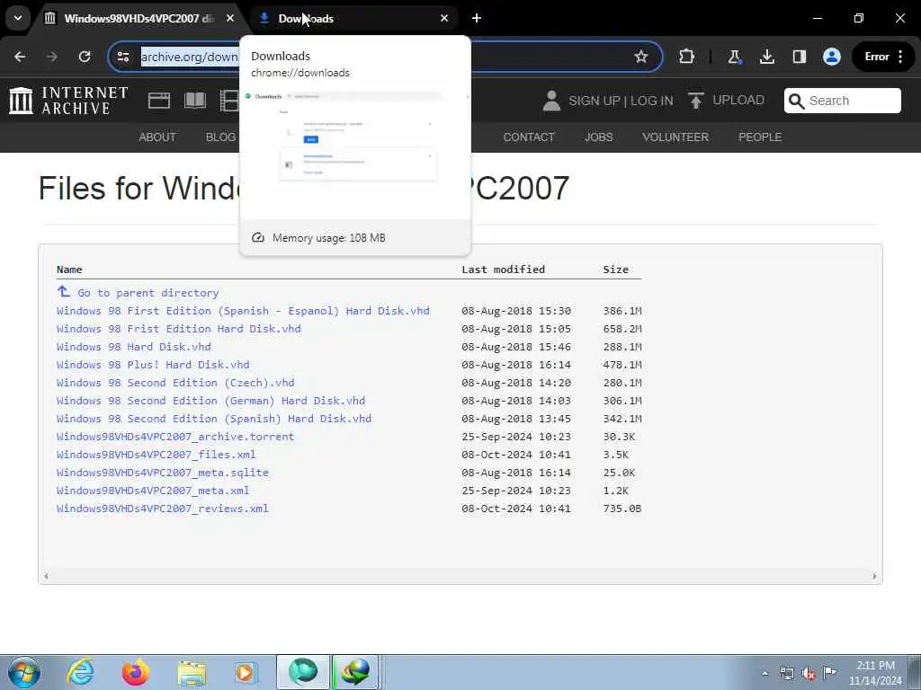Viewport: 921px width, 690px height.
Task: Open Windows98VHDs4VPC2007_archive.torrent file
Action: click(175, 437)
